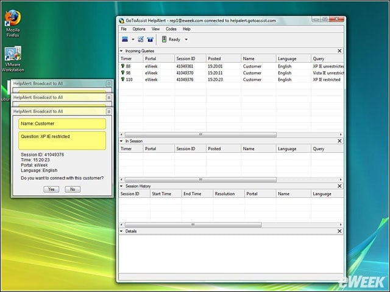Collapse the Details panel triangle
The height and width of the screenshot is (292, 390).
[122, 231]
